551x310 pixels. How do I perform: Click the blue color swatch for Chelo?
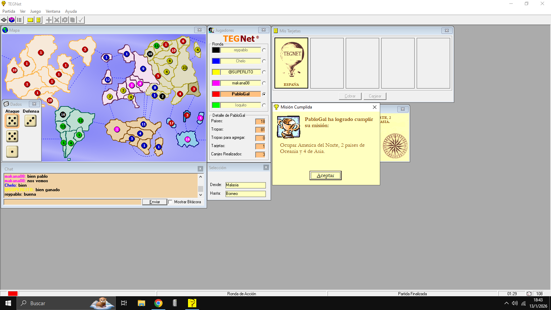pyautogui.click(x=216, y=61)
